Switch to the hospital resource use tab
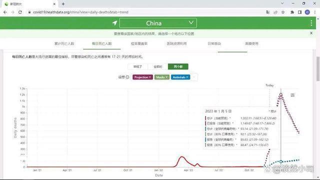 (x=176, y=43)
